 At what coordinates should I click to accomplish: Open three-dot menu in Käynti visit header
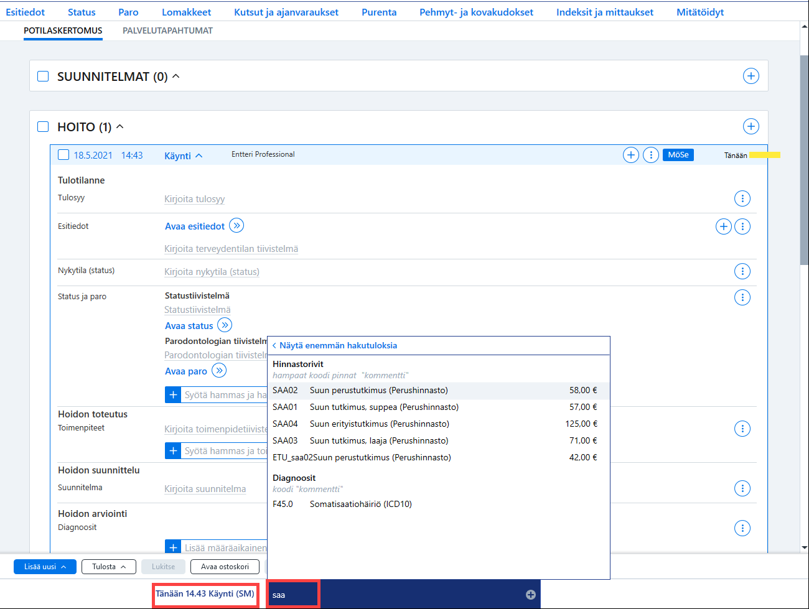point(651,155)
